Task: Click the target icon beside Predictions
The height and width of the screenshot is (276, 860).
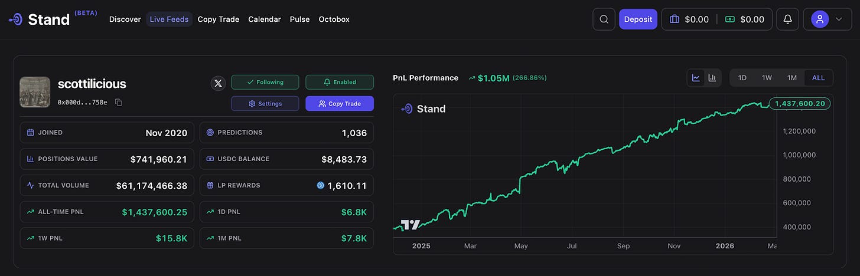Action: [210, 133]
